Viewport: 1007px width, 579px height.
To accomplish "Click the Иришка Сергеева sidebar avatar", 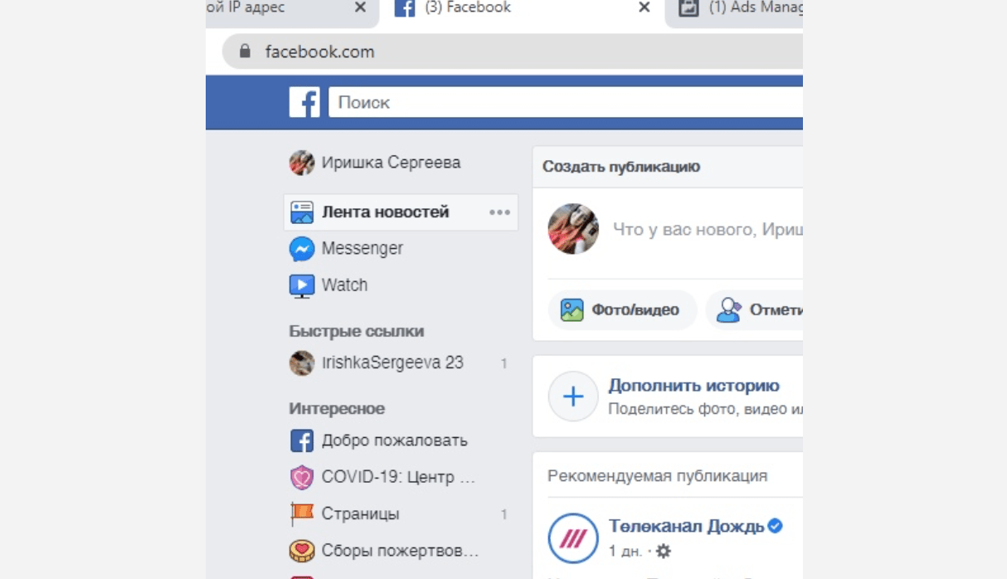I will pos(301,163).
